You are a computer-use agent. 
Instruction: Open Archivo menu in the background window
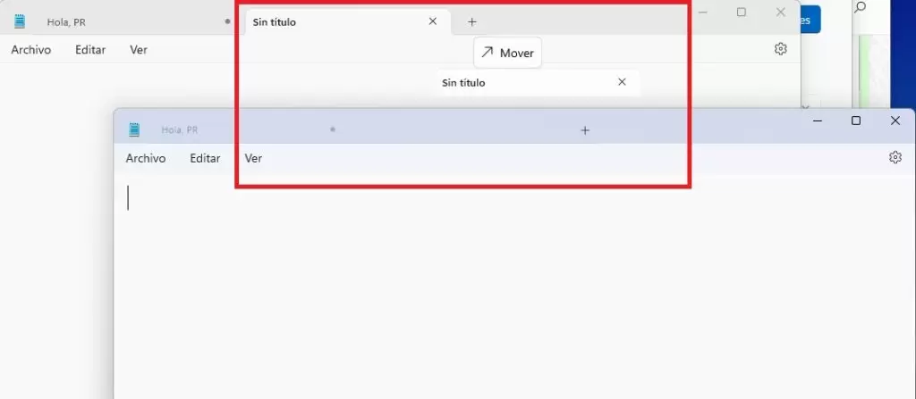click(30, 50)
